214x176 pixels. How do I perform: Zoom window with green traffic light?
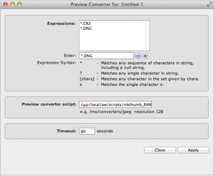point(19,5)
